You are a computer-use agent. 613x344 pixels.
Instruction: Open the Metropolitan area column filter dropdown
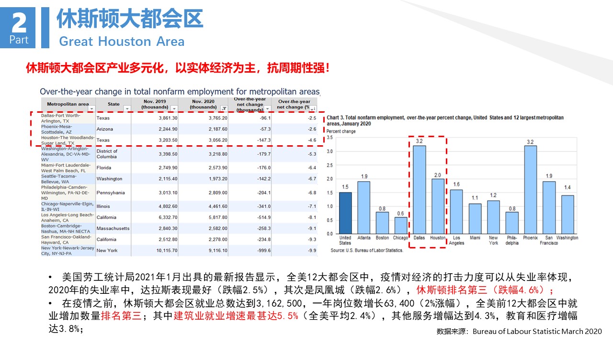91,109
